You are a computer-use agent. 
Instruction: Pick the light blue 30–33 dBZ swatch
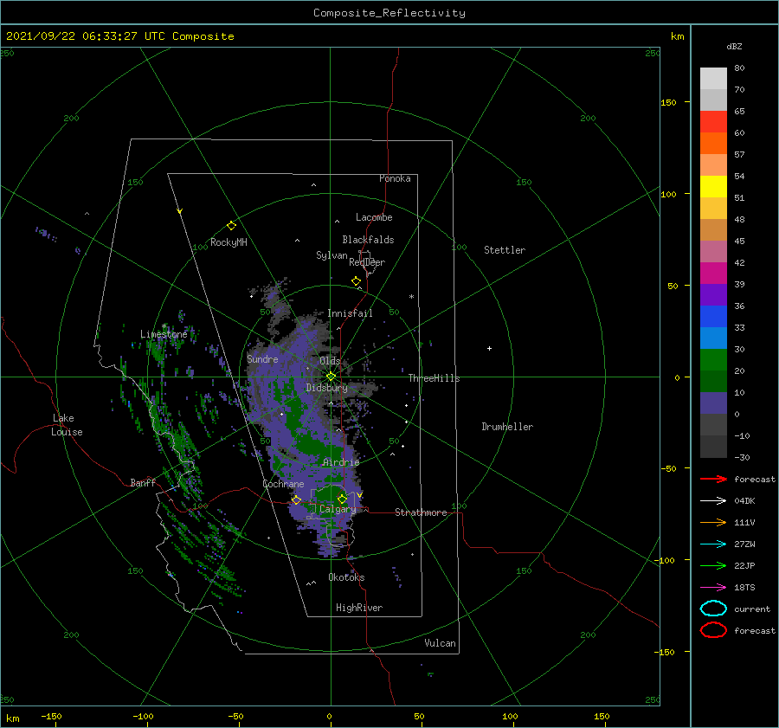click(x=713, y=338)
